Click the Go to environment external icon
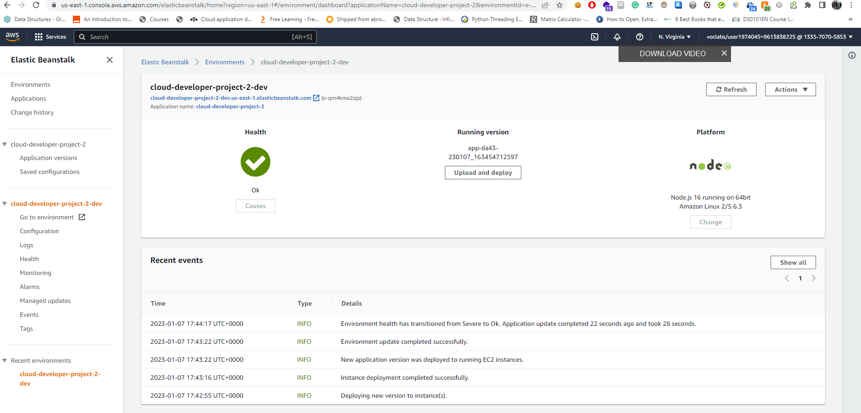The image size is (861, 413). [x=82, y=217]
